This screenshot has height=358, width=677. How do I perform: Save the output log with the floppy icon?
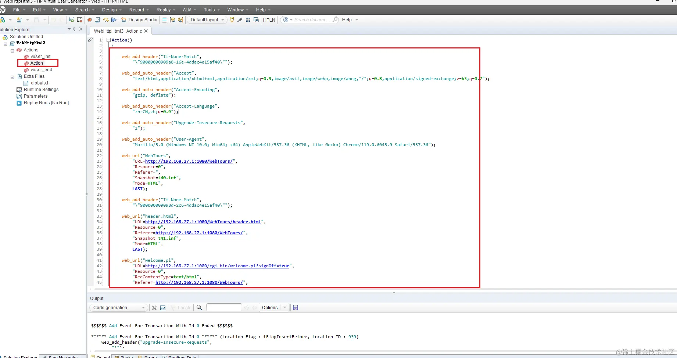[x=295, y=308]
